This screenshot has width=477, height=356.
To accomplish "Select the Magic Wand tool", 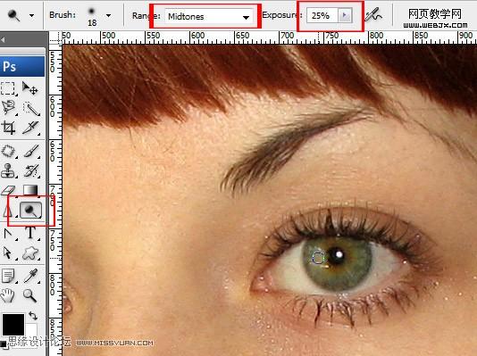I will tap(31, 108).
